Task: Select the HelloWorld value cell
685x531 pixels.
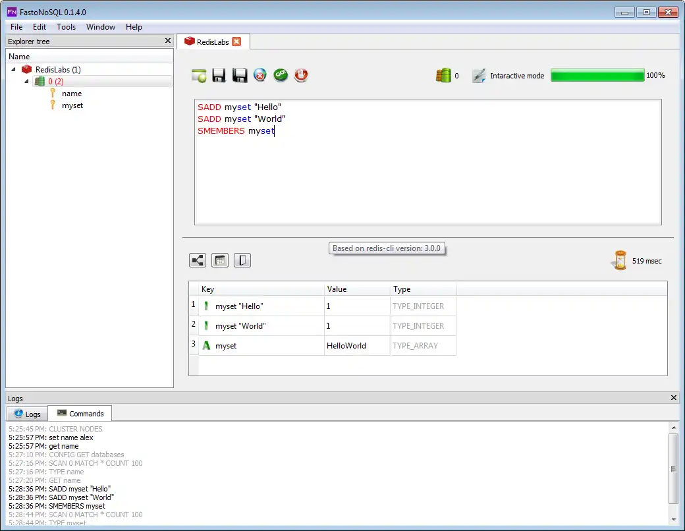Action: tap(357, 345)
